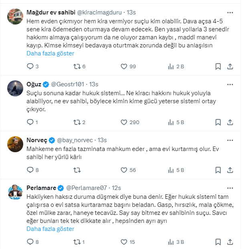Retweet Oğuz's post with 2 retweets
The width and height of the screenshot is (242, 249).
(77, 122)
